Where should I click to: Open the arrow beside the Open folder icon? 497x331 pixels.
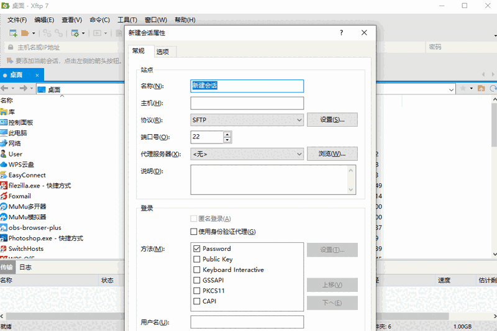34,34
